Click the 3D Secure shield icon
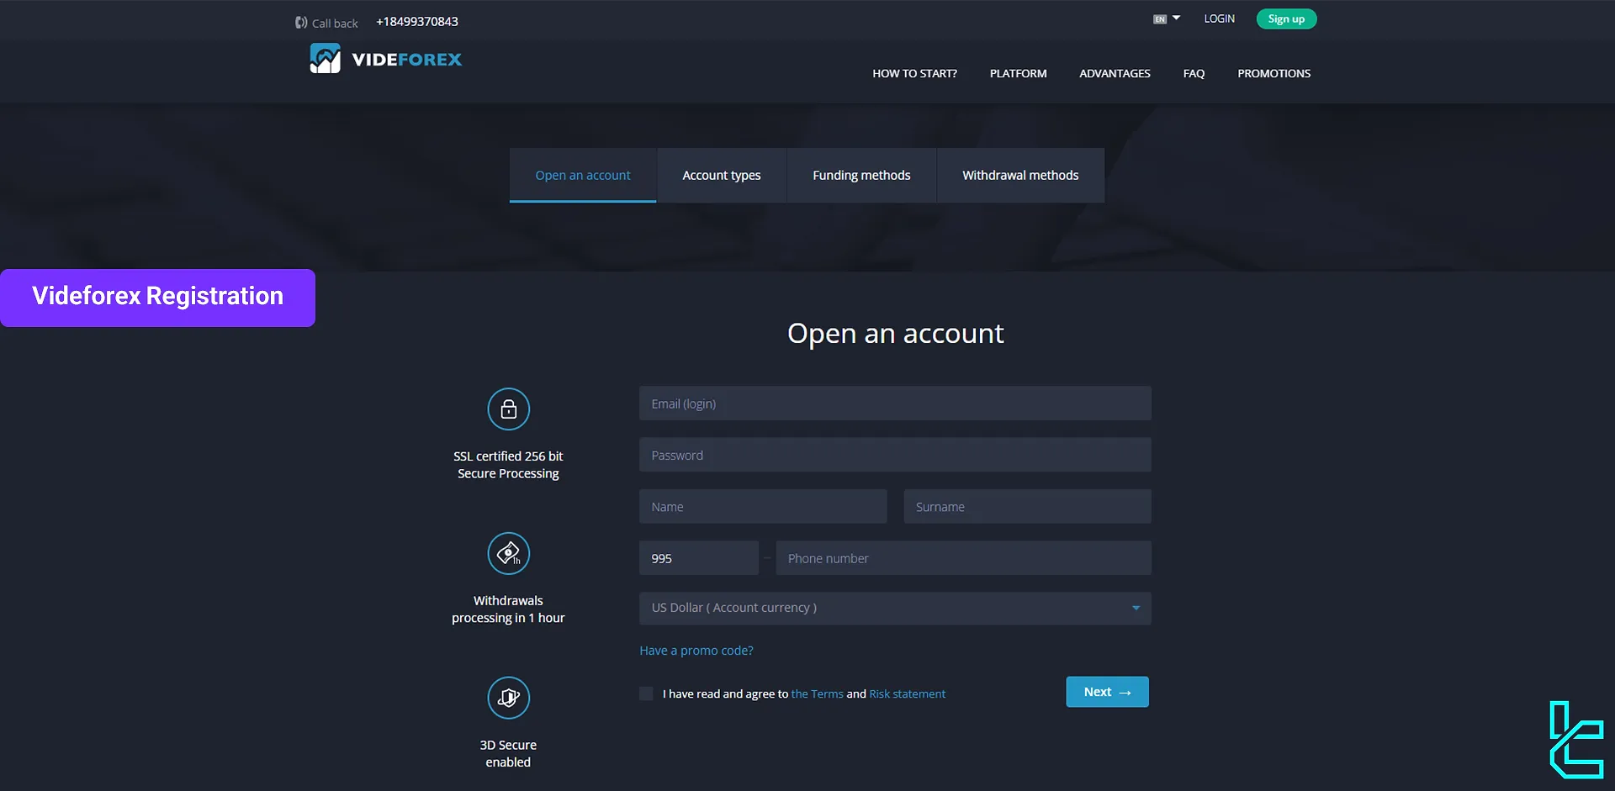 coord(508,698)
